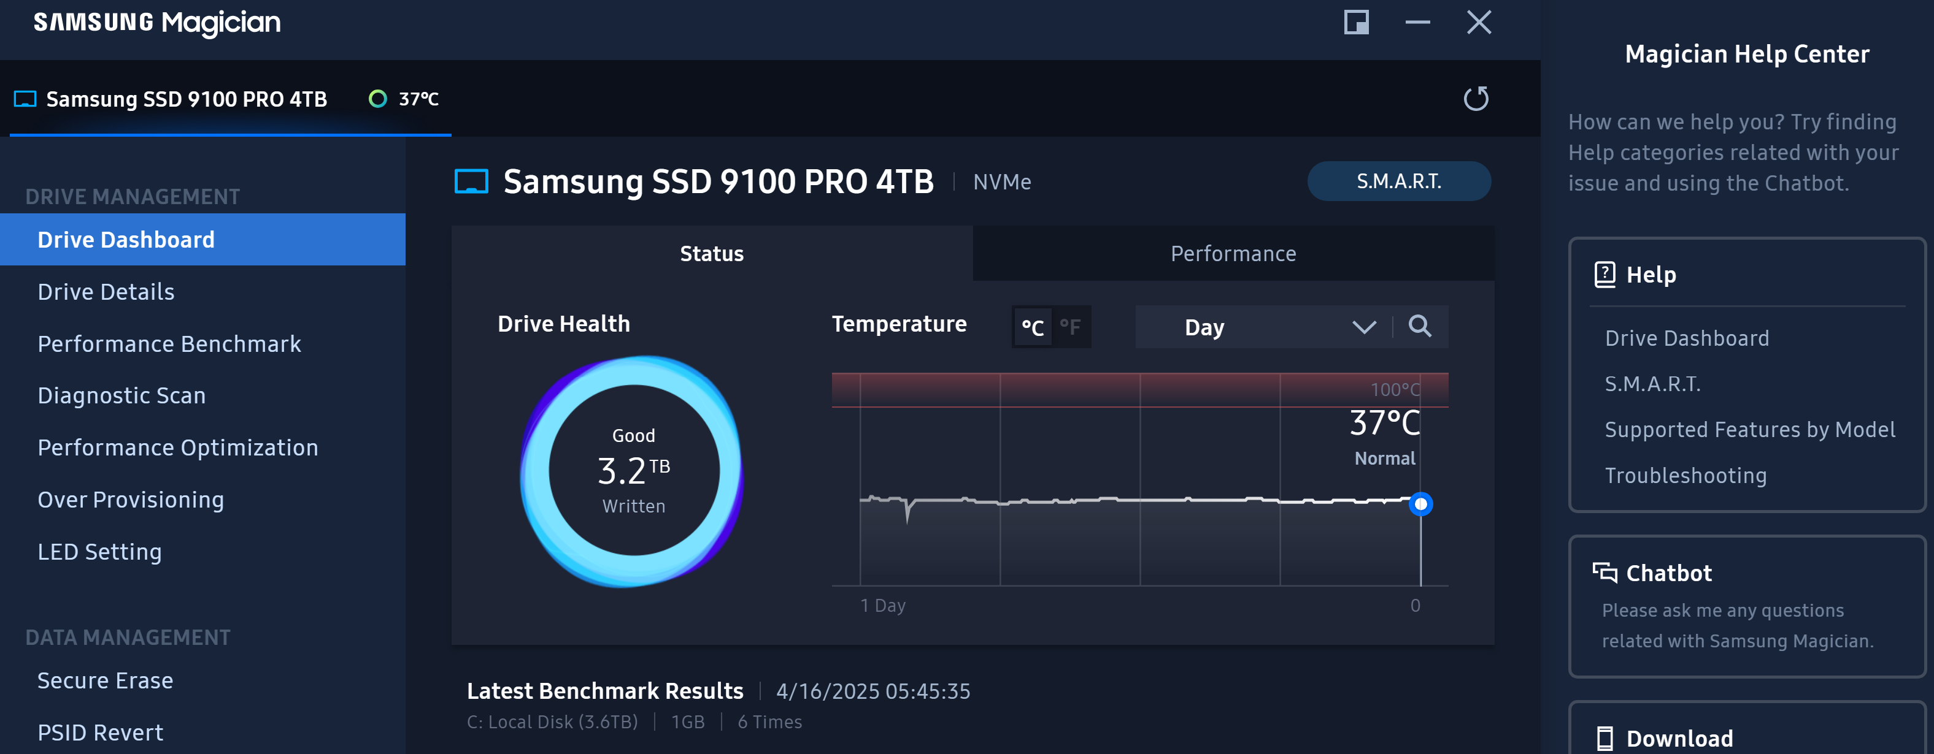Open Troubleshooting help link
The width and height of the screenshot is (1934, 754).
point(1685,475)
